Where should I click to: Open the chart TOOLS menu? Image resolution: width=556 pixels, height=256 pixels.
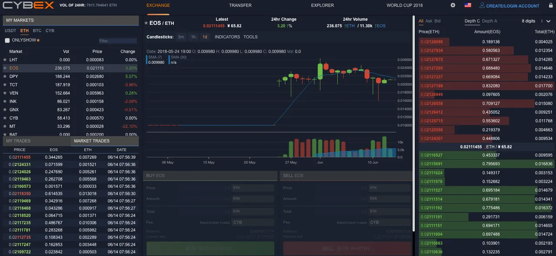click(251, 37)
